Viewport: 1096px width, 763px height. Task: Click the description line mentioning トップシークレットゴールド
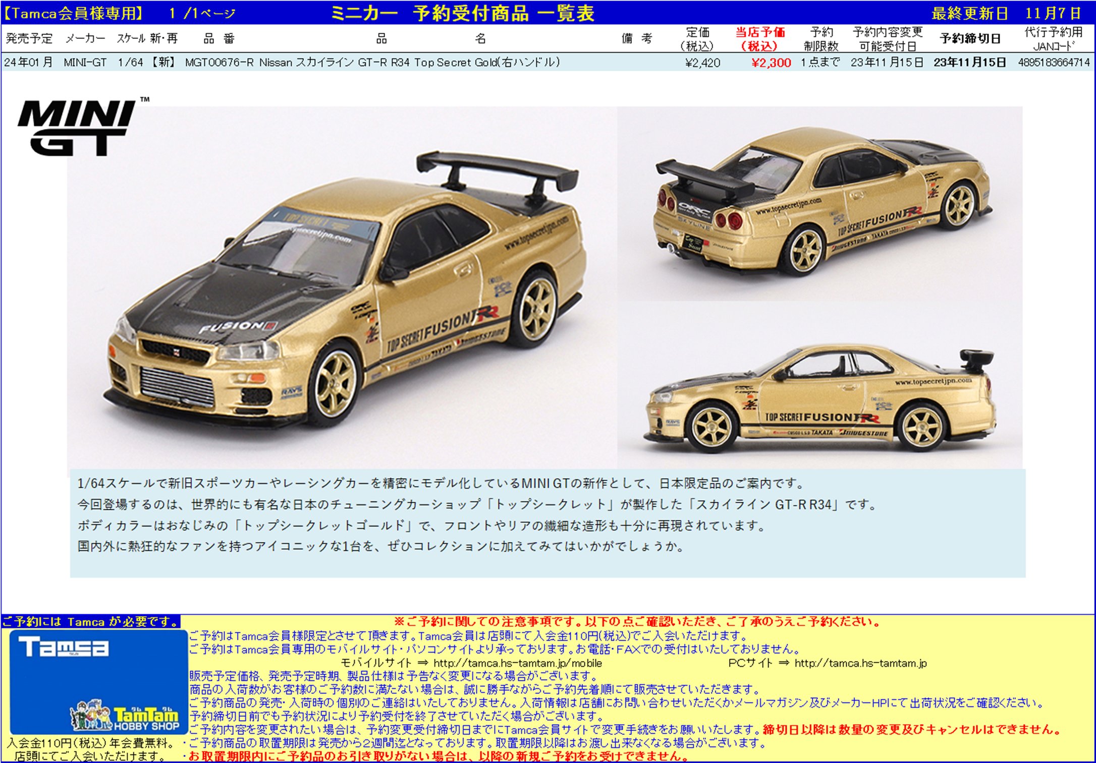point(422,525)
